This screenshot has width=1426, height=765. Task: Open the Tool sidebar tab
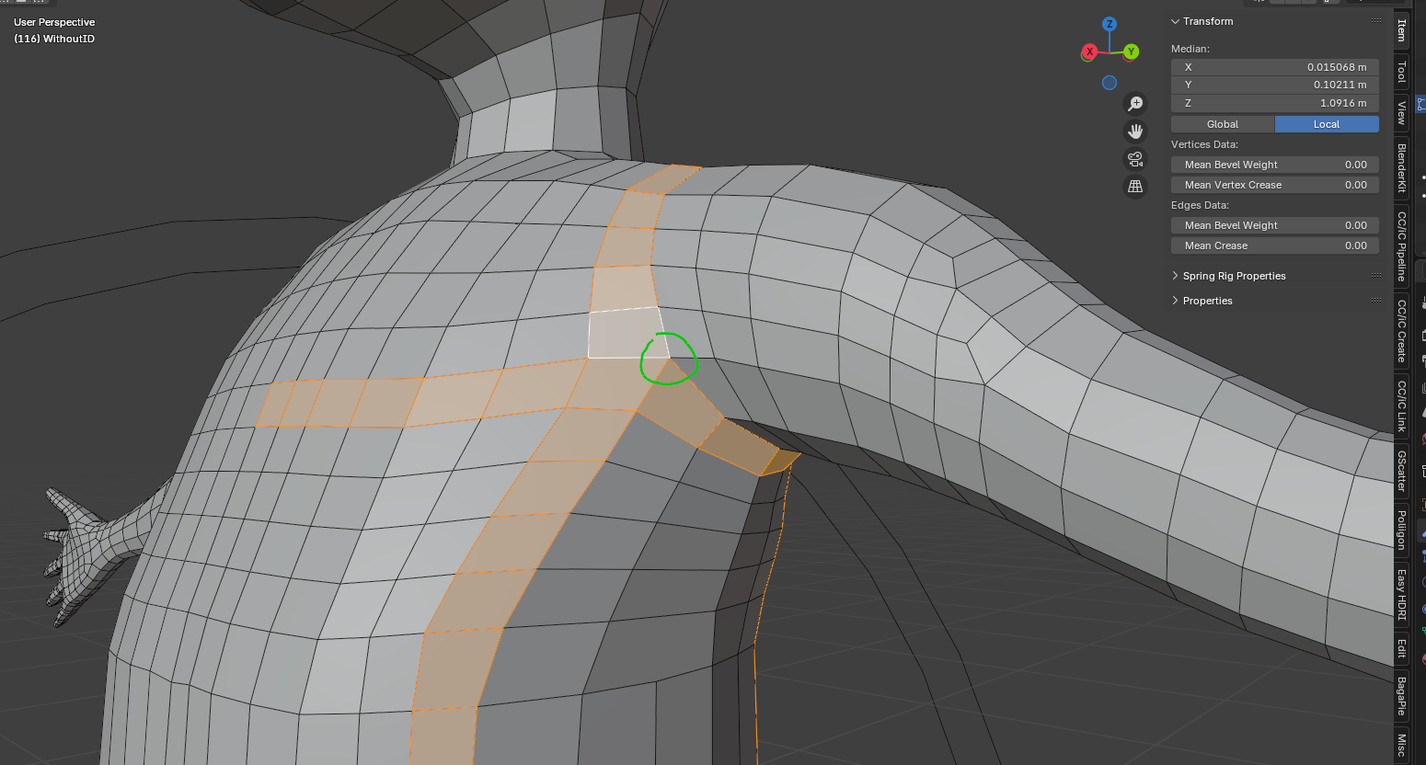click(1401, 71)
